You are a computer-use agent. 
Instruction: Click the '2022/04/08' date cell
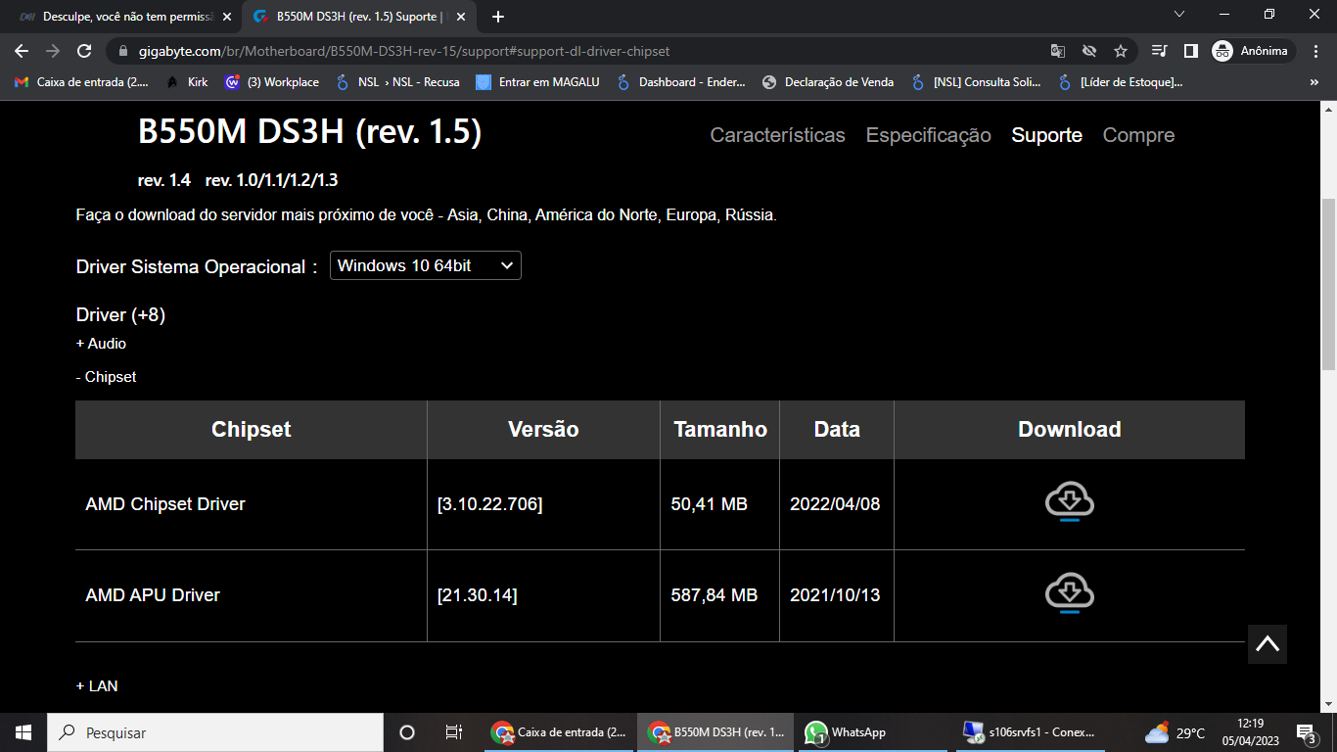pyautogui.click(x=837, y=504)
